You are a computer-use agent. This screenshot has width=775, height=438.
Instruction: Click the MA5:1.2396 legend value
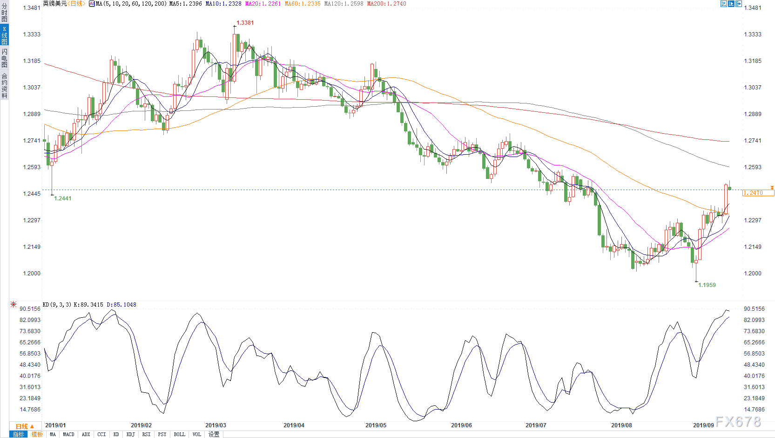click(x=186, y=4)
